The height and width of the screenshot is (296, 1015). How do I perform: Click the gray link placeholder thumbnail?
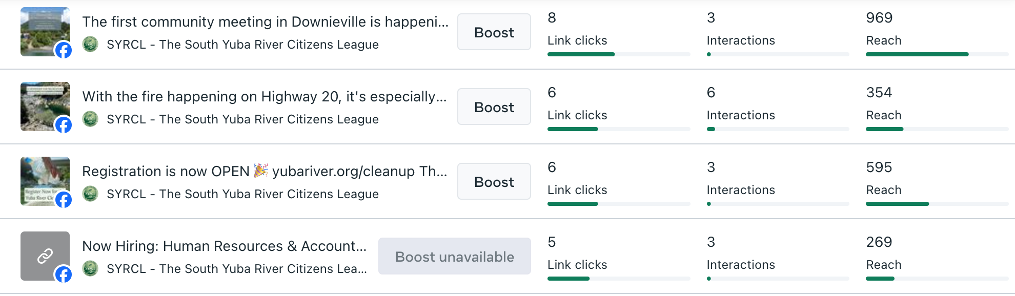[x=41, y=252]
